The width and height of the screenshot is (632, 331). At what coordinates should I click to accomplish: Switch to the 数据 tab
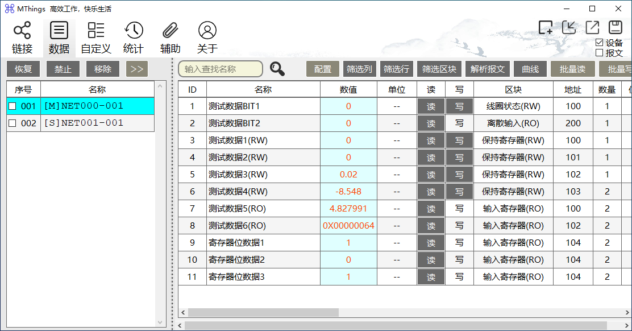point(59,38)
